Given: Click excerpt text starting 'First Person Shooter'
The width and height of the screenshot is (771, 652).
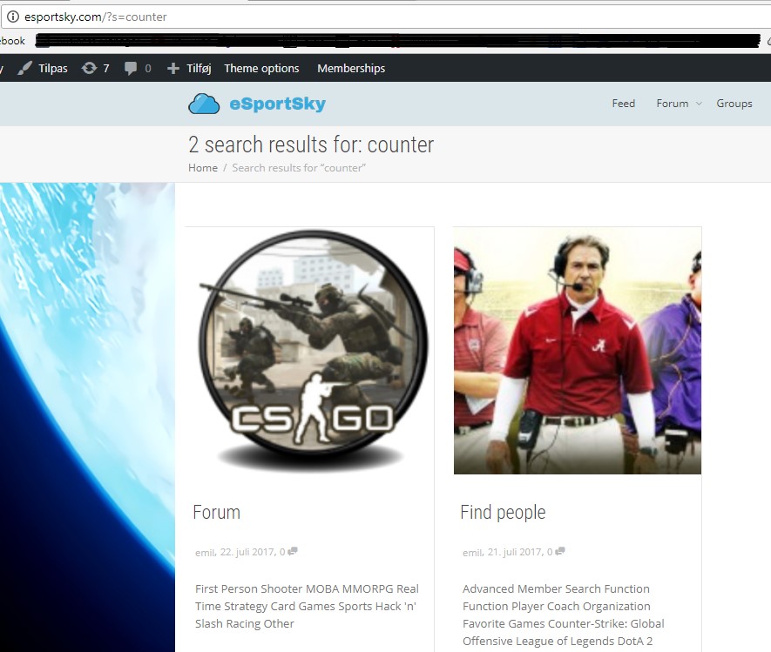Looking at the screenshot, I should click(x=307, y=606).
